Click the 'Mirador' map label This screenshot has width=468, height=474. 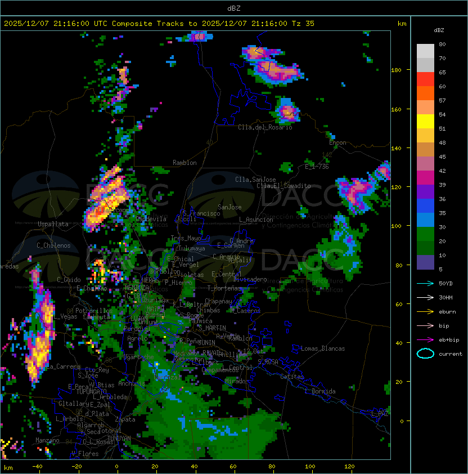point(237,381)
